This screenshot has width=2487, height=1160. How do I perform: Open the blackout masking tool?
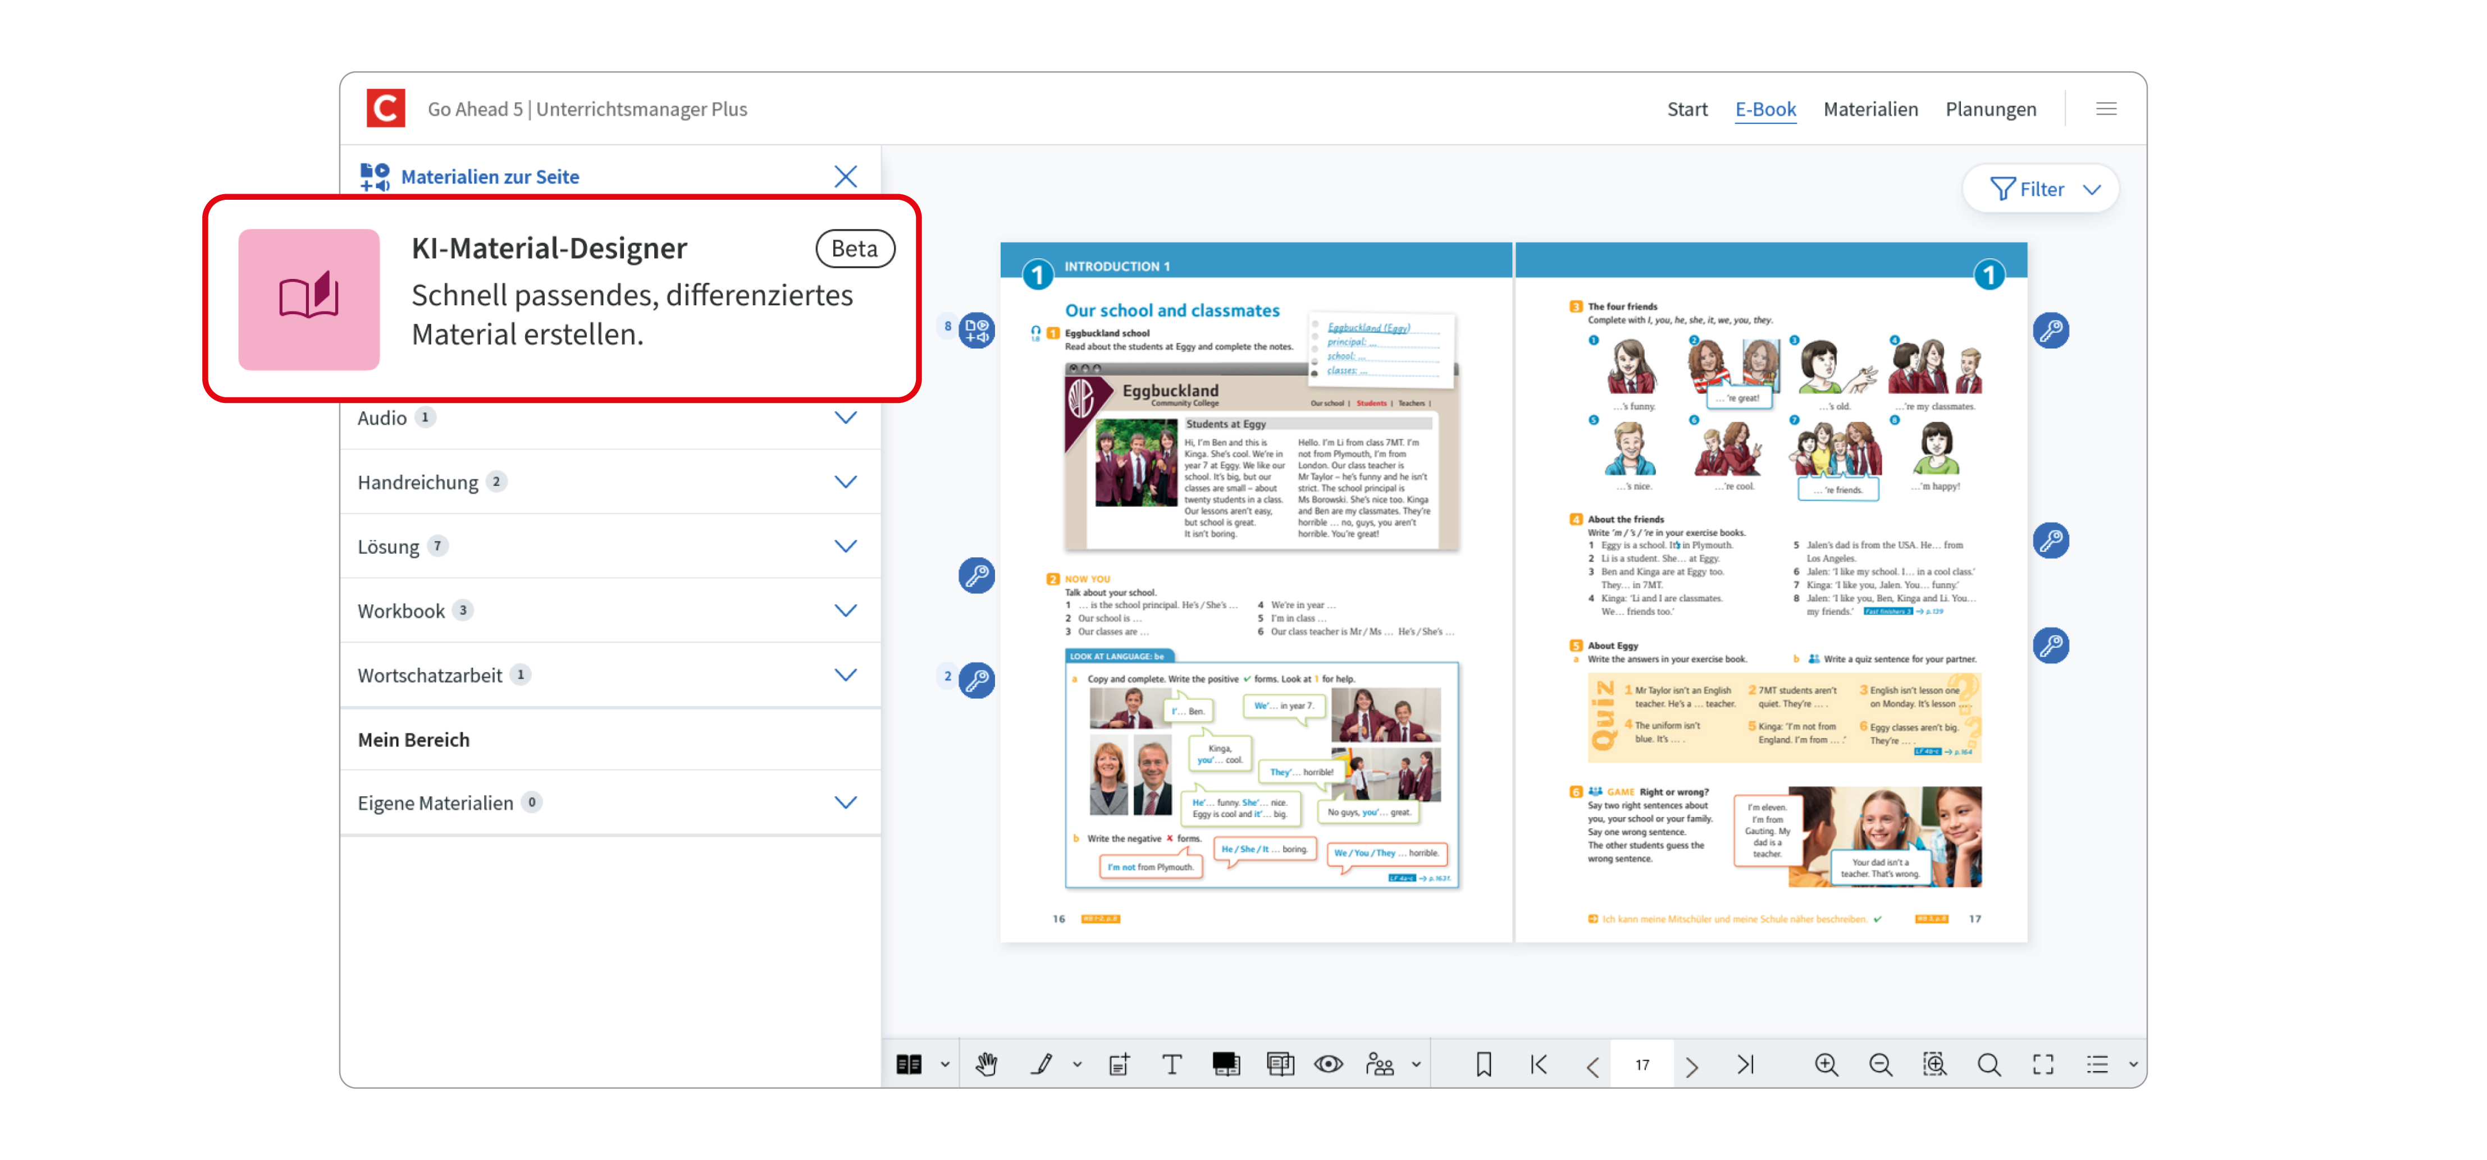(1225, 1063)
